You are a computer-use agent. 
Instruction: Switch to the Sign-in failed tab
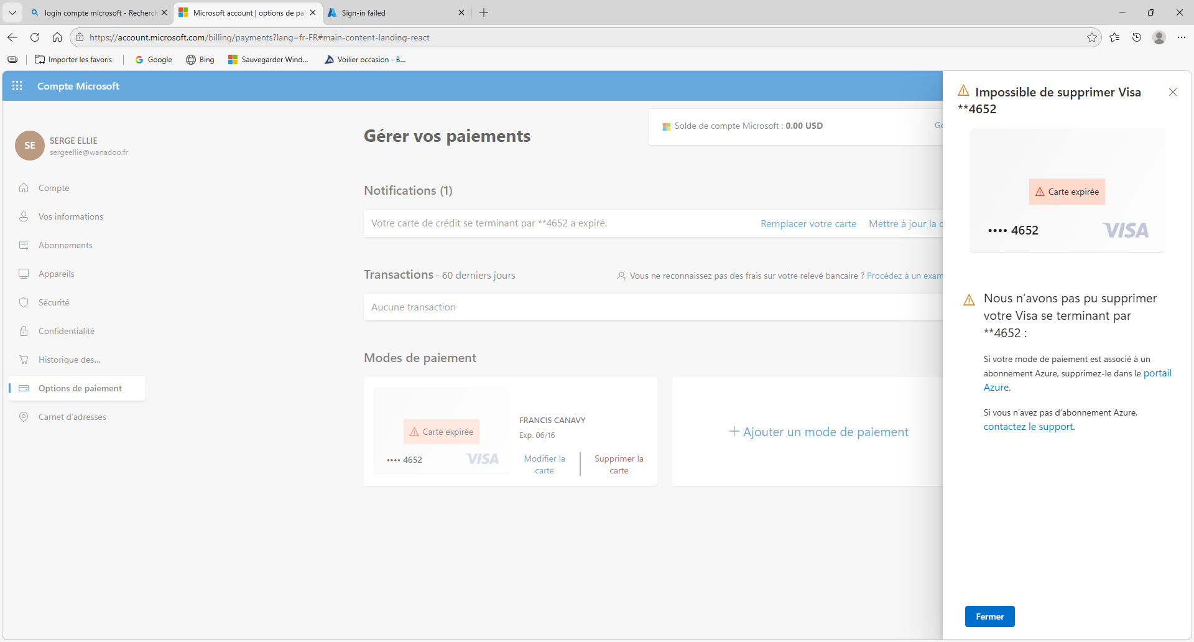(x=396, y=12)
